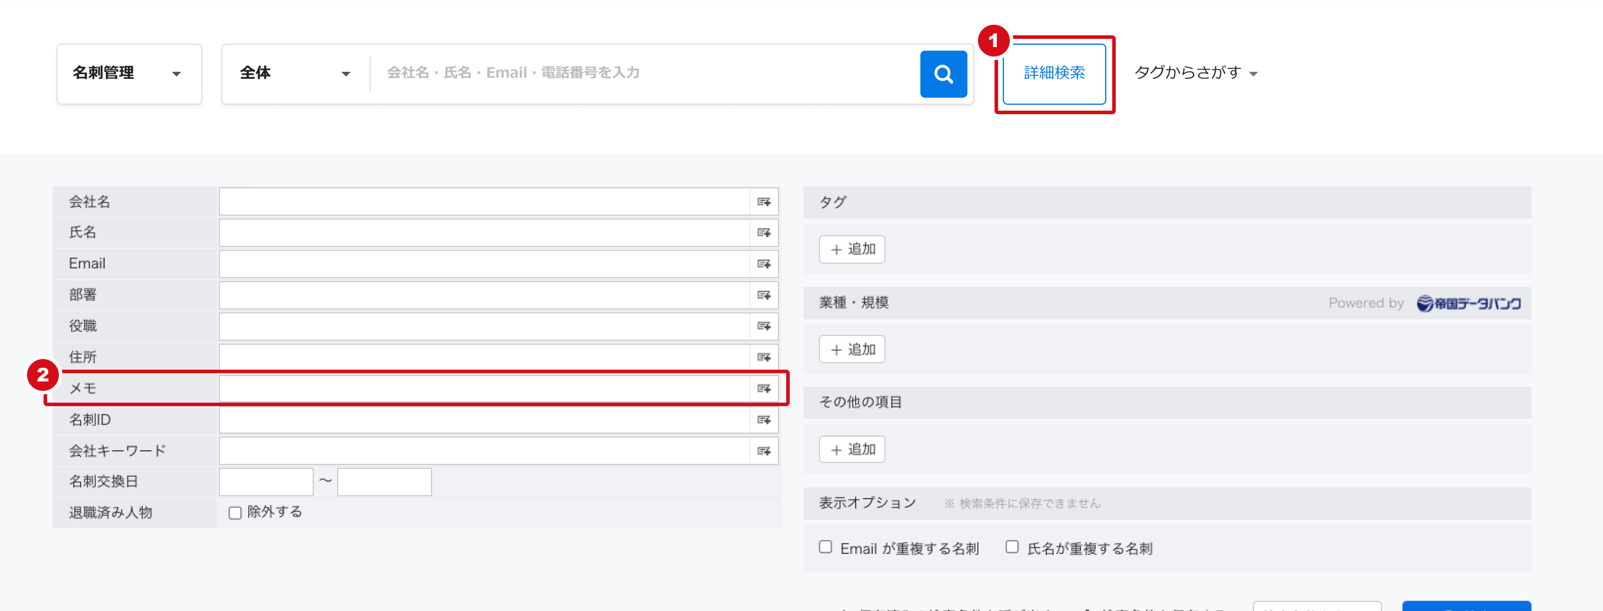The image size is (1603, 611).
Task: Check 除外する for retired persons
Action: coord(235,513)
